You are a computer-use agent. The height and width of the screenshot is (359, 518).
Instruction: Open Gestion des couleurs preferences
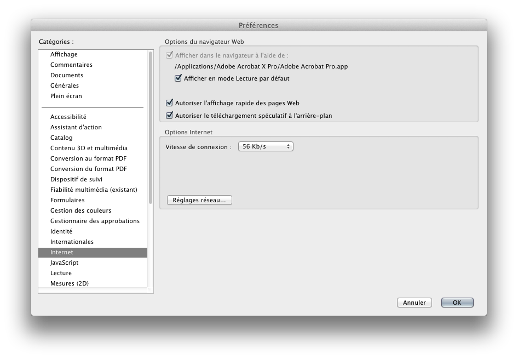coord(93,210)
